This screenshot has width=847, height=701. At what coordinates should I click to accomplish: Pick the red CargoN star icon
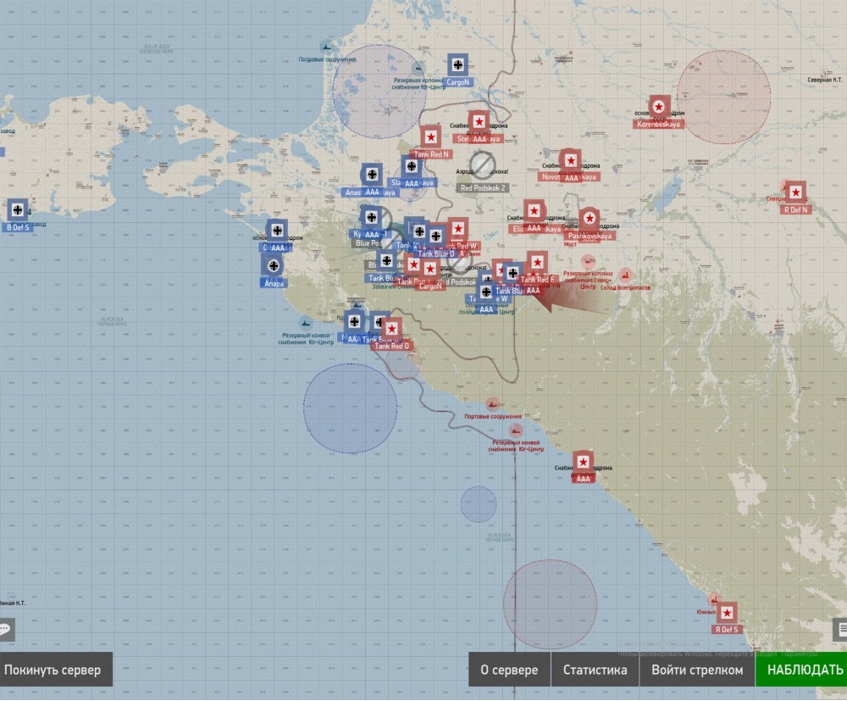point(430,269)
